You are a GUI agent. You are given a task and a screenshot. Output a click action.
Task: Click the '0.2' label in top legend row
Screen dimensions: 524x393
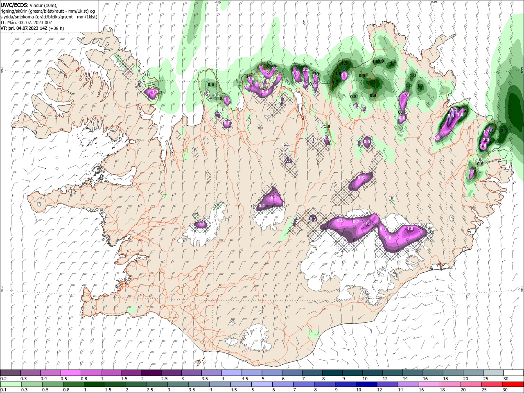[3, 379]
